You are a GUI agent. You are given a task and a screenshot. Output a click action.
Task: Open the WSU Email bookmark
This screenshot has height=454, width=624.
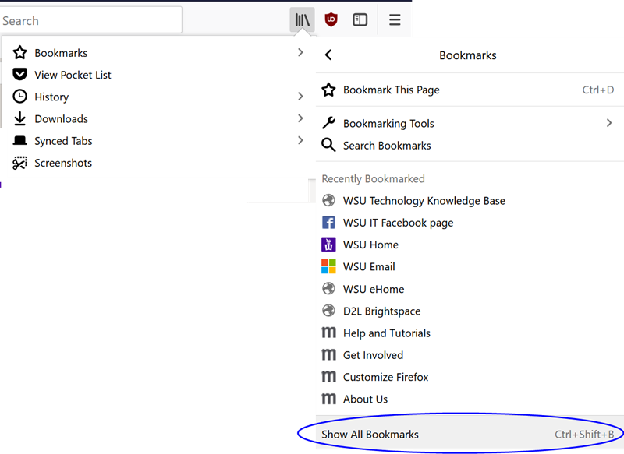(x=369, y=266)
